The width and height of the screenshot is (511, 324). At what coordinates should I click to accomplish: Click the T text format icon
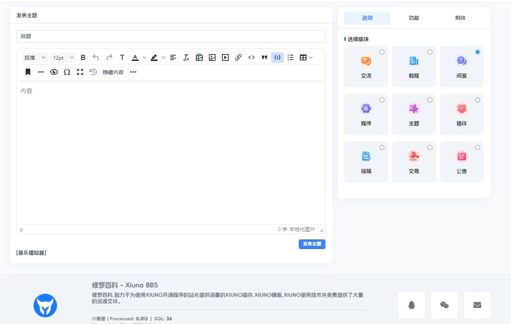pos(122,57)
